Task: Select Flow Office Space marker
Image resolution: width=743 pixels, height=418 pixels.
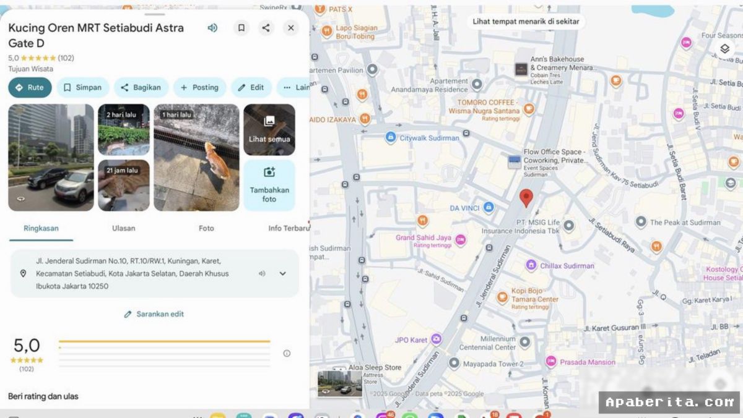Action: [515, 162]
